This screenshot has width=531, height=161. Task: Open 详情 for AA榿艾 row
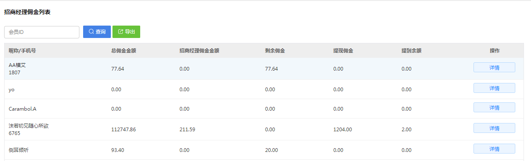tap(494, 67)
